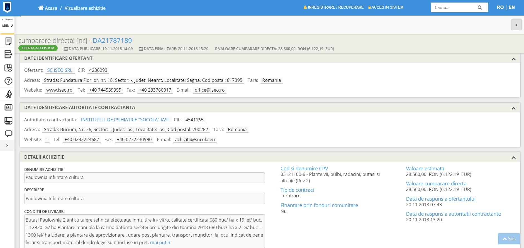Click Cod si denumire CPV label

[304, 168]
